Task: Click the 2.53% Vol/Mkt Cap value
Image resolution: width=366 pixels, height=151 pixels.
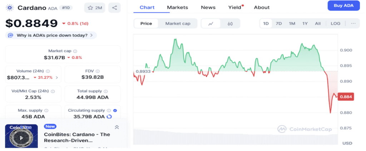Action: (33, 97)
